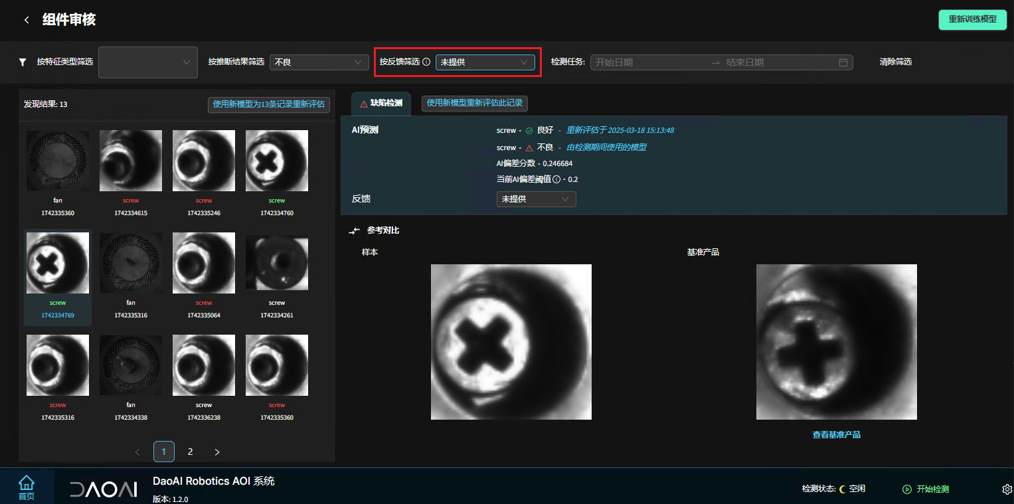Screen dimensions: 1014x504
Task: Click DaoAI Robotics AOI 系统 title
Action: pos(214,481)
